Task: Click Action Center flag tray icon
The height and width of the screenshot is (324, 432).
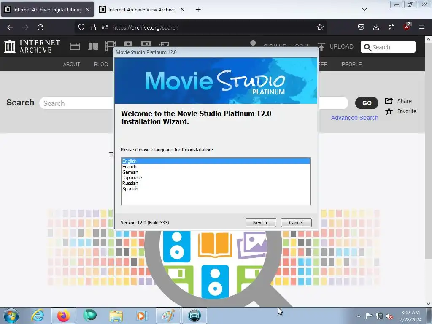Action: (x=369, y=316)
